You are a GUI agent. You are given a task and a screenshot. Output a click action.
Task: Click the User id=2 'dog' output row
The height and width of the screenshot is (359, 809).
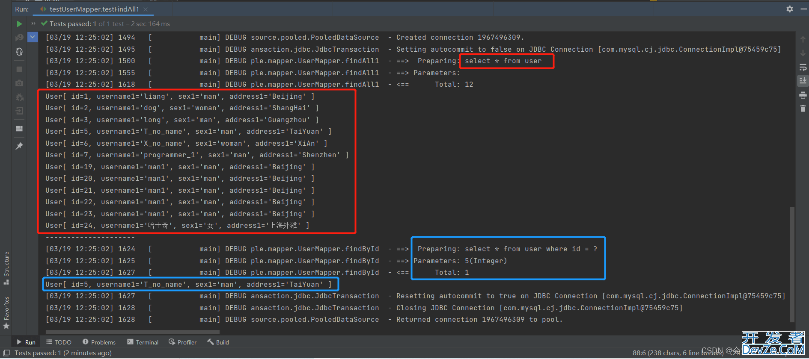(182, 108)
